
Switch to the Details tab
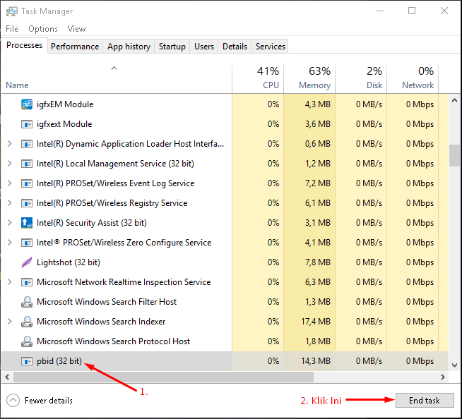(235, 47)
